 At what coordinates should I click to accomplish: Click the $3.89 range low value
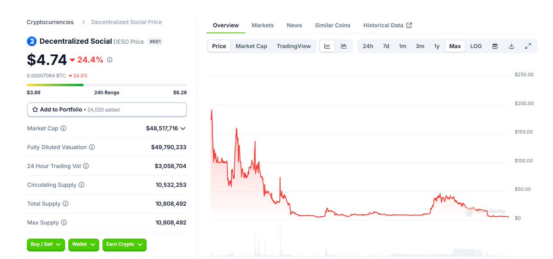click(34, 92)
